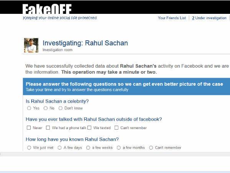Click the horizontal scrollbar below the form
This screenshot has width=230, height=173.
coord(115,154)
